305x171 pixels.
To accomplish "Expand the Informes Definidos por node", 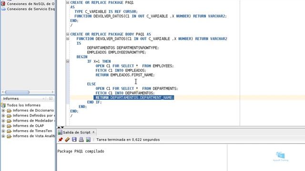I will (3, 115).
